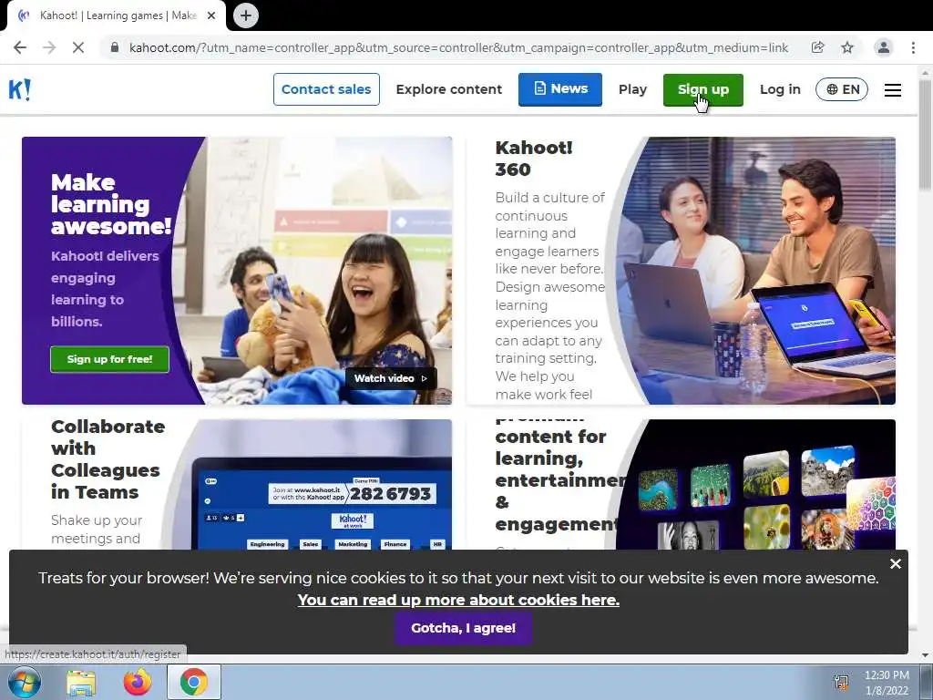This screenshot has width=933, height=700.
Task: Click the Chrome taskbar icon
Action: point(193,682)
